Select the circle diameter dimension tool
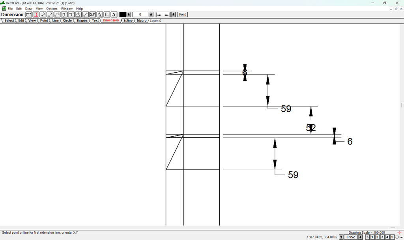The width and height of the screenshot is (404, 240). (x=64, y=15)
